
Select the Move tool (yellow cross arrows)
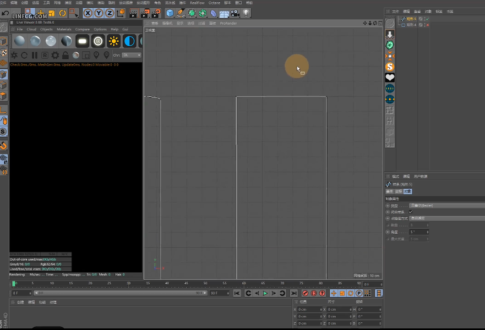41,13
